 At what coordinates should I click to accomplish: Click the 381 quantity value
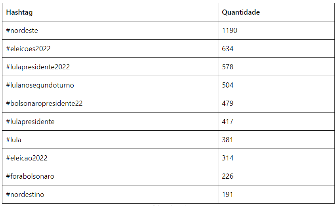[228, 140]
